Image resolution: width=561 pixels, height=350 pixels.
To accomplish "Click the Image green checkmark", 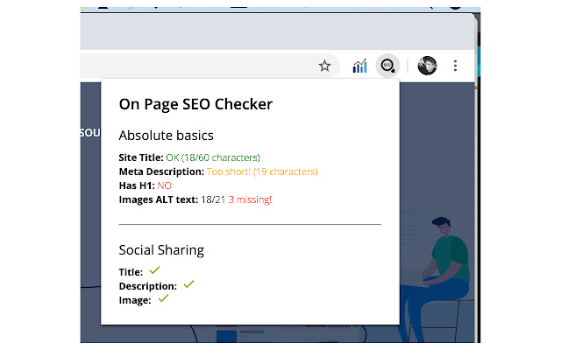I will [162, 299].
